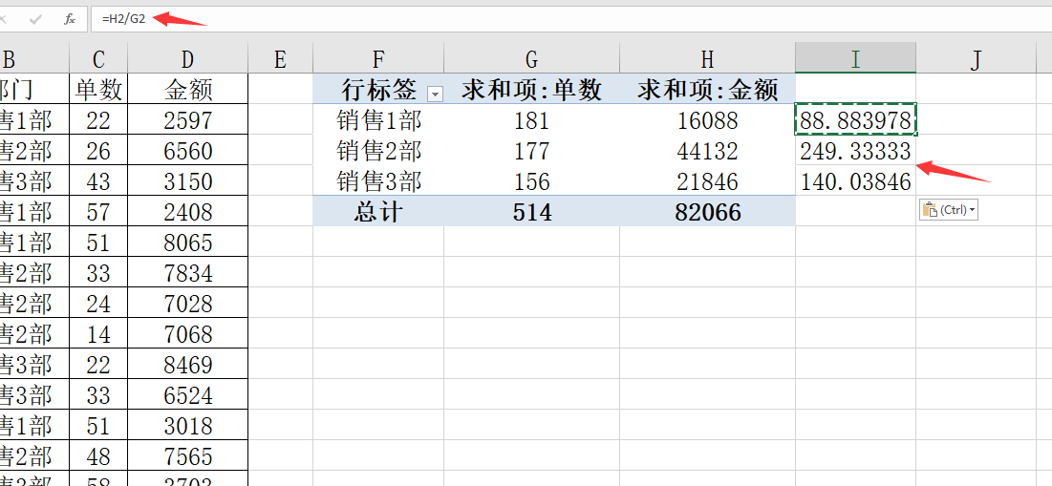Select the result cell 88.883978
The image size is (1052, 486).
point(855,120)
